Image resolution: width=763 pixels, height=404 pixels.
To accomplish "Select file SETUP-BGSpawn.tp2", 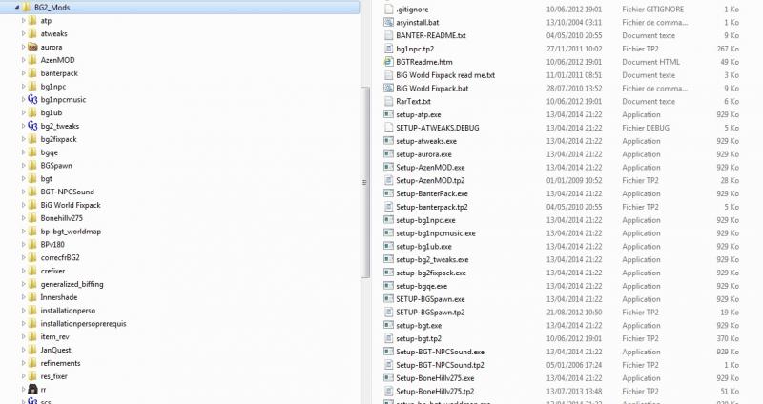I will [430, 313].
